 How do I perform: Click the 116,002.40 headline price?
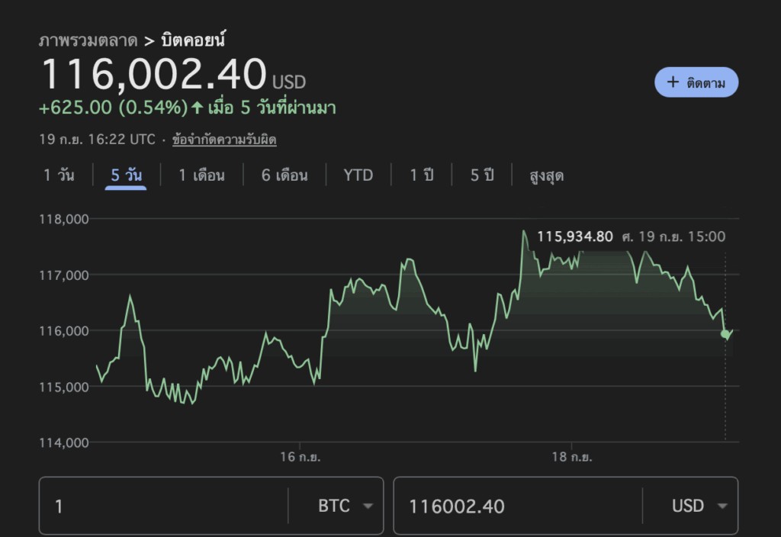point(154,74)
